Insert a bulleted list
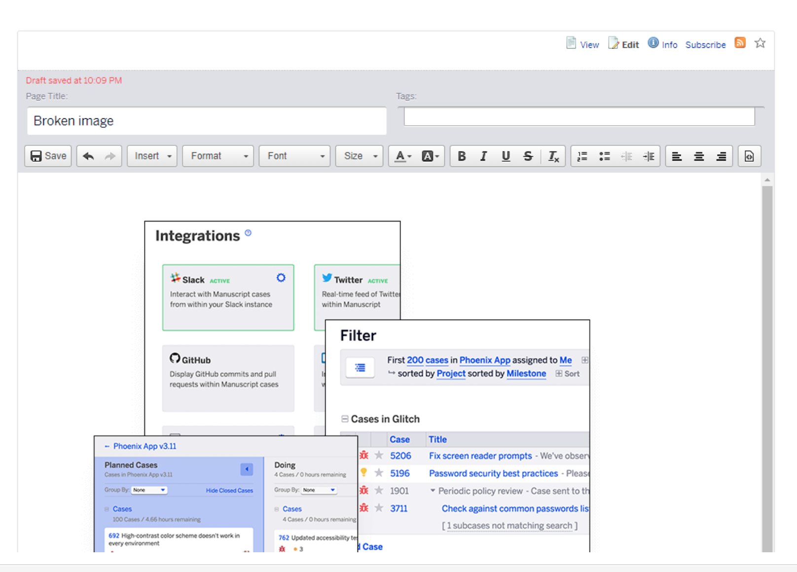 (x=605, y=156)
